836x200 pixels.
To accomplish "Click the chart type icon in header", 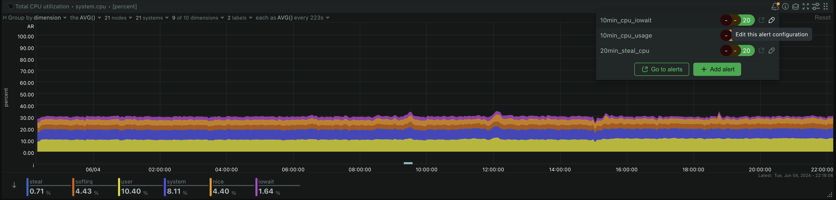I will tap(796, 7).
